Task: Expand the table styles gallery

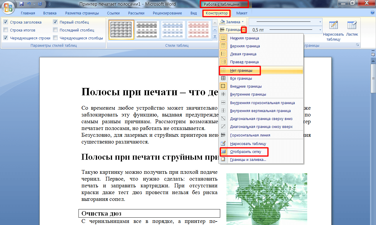Action: (x=215, y=37)
